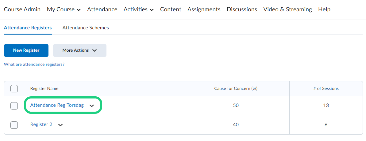Go to Course Admin in navbar
366x141 pixels.
(x=22, y=9)
